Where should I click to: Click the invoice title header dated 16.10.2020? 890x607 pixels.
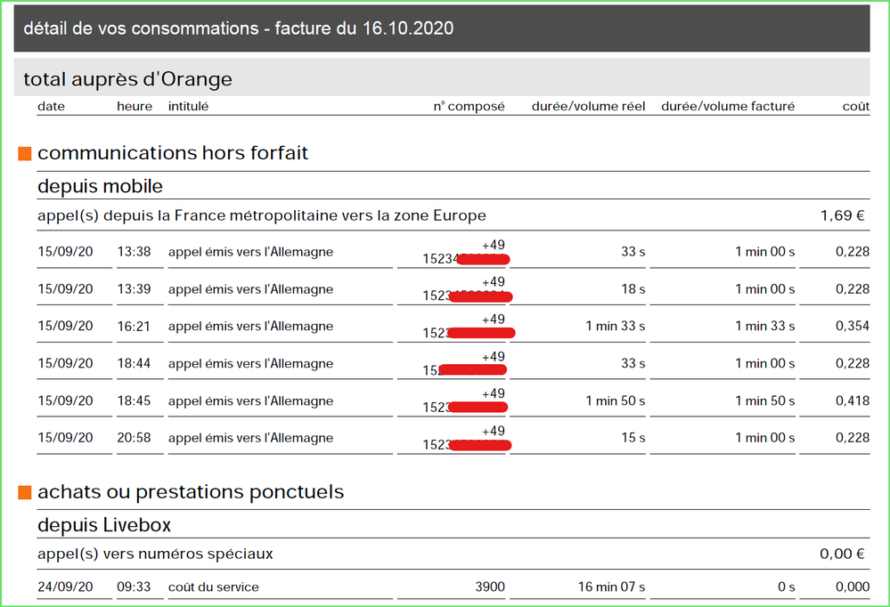(238, 28)
